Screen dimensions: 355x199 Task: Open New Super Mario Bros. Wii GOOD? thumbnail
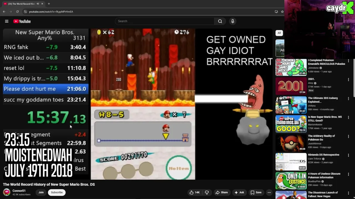coord(291,124)
